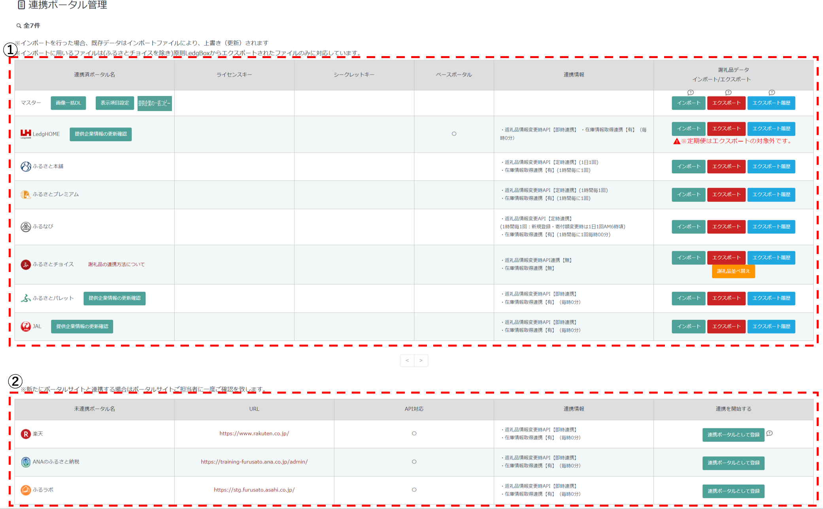Click エクスポート履歴 in the JAL row
This screenshot has height=509, width=823.
click(x=771, y=326)
